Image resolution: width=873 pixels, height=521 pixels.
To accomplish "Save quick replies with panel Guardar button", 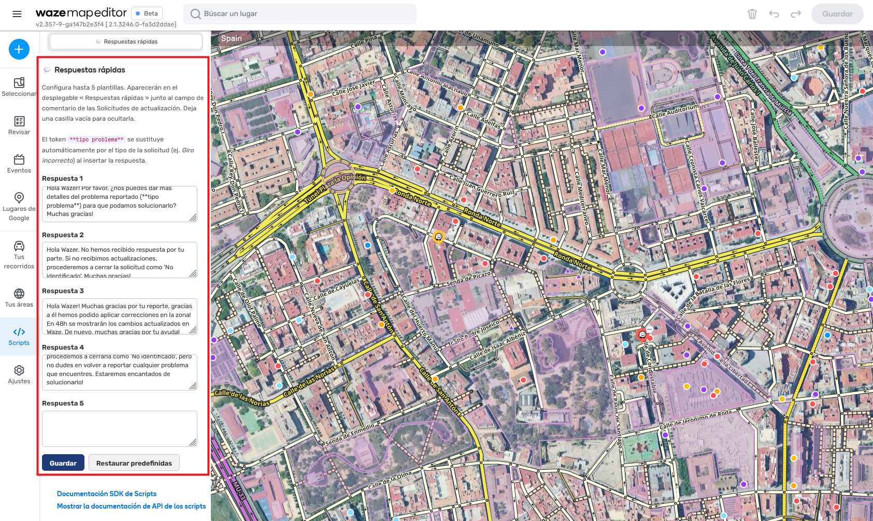I will (63, 463).
